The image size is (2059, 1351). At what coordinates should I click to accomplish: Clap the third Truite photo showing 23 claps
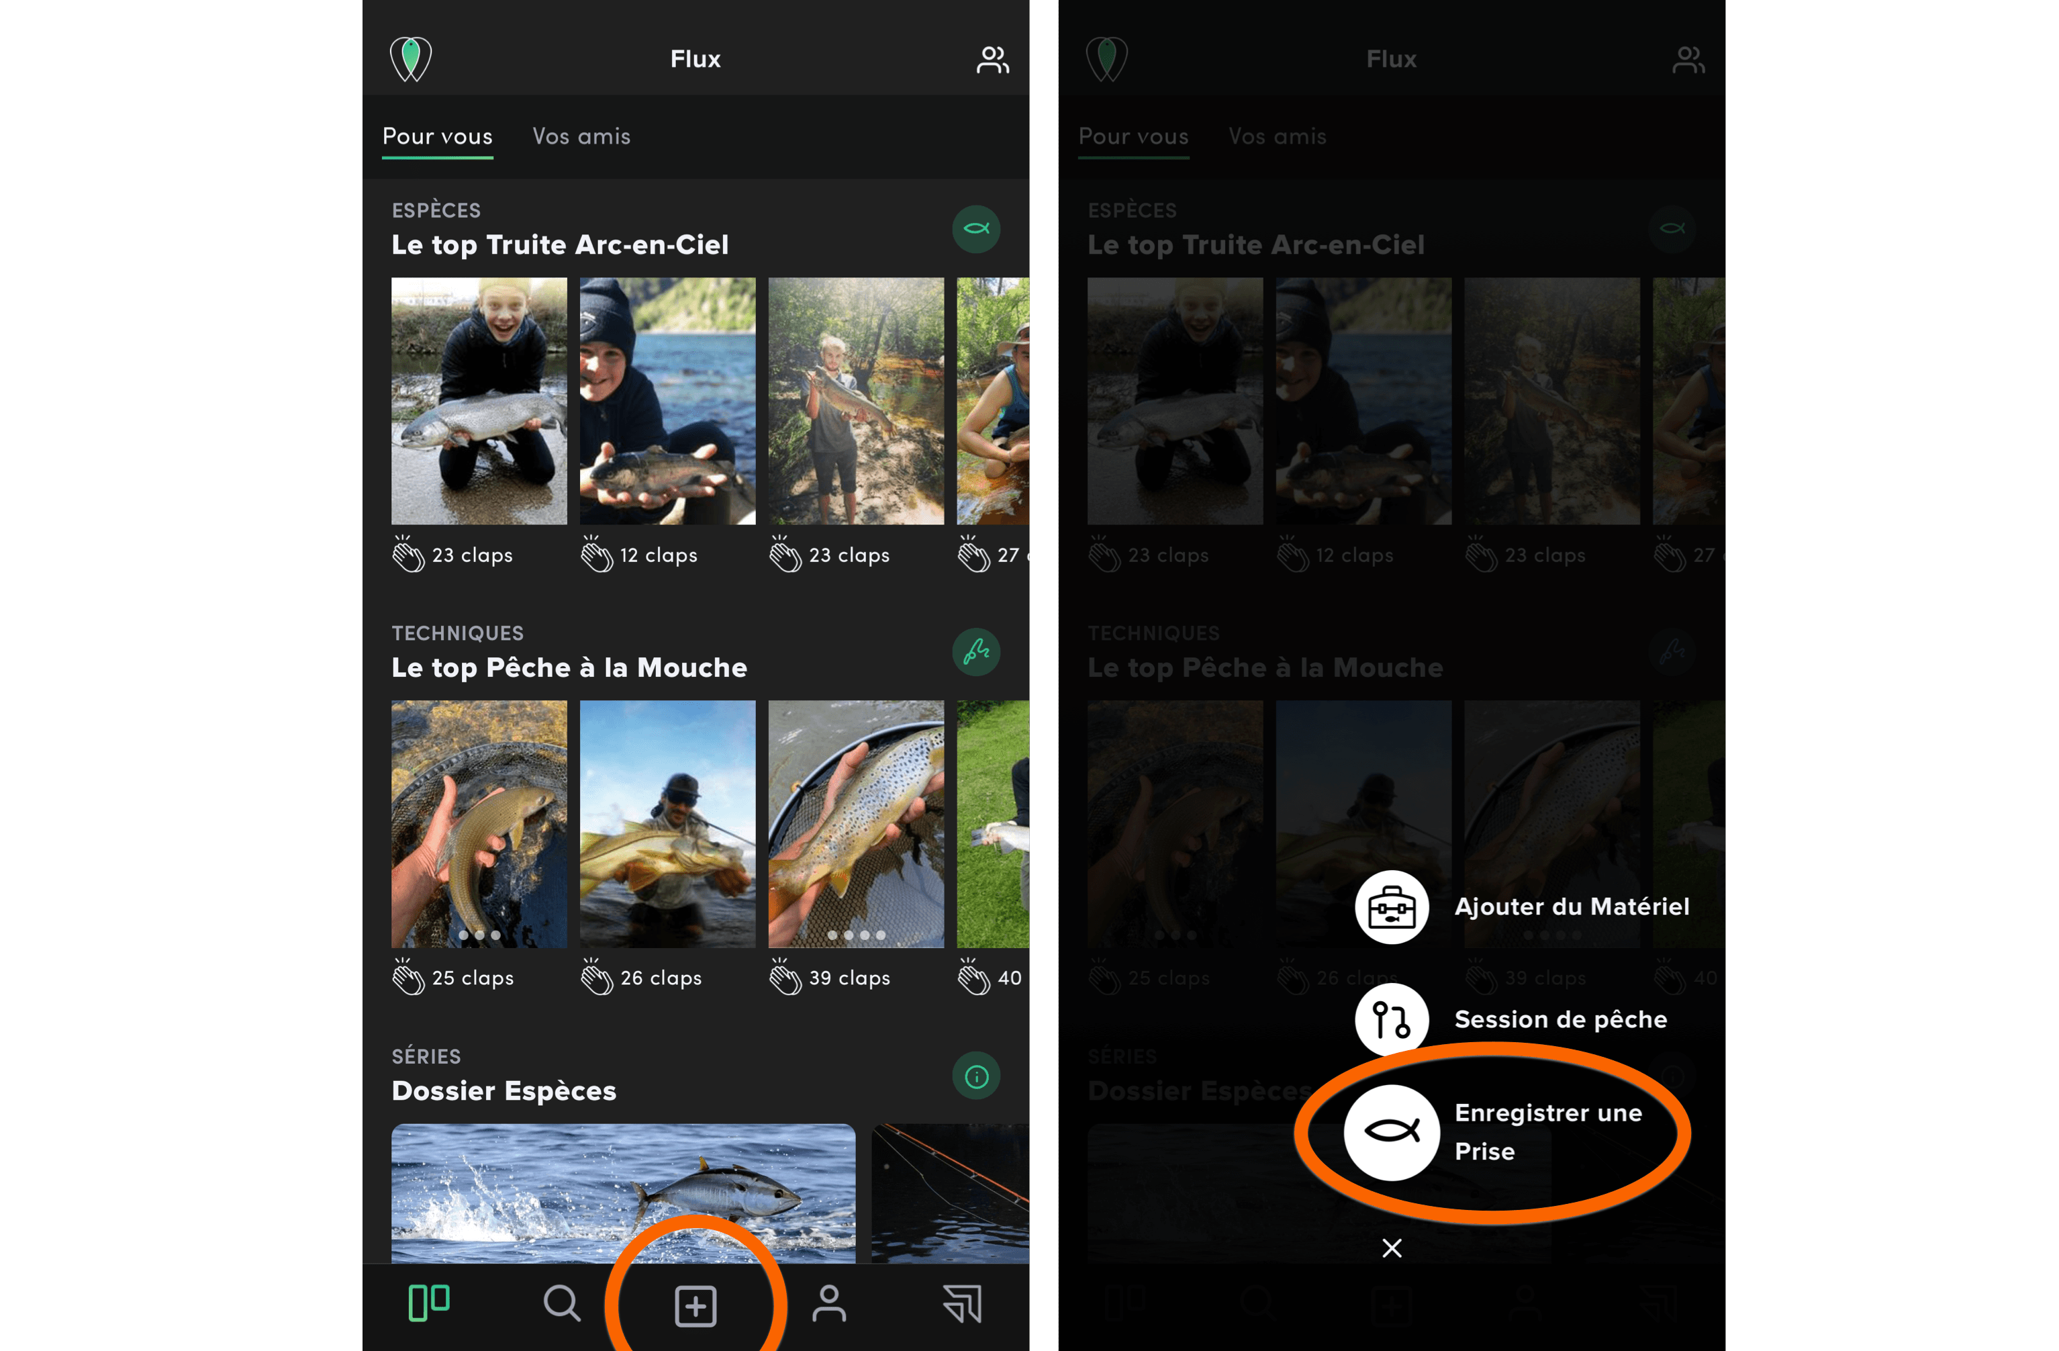[x=785, y=554]
